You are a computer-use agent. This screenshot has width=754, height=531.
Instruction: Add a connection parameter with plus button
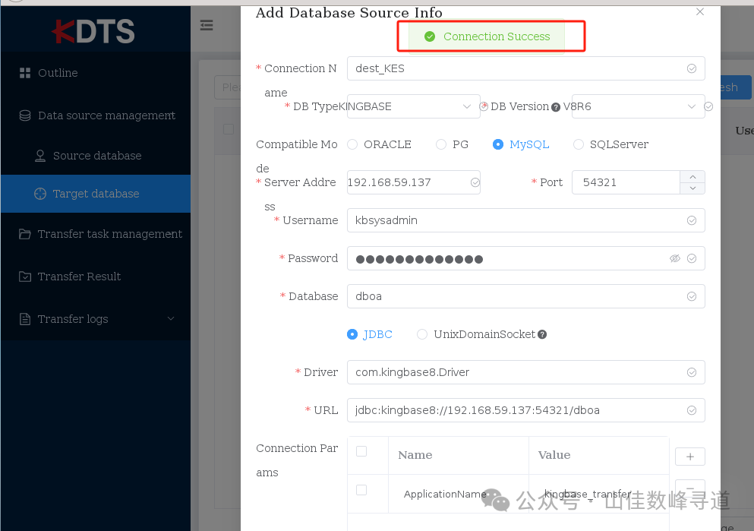coord(690,457)
